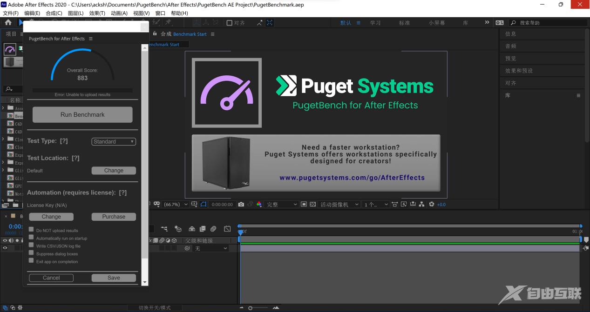Open the 完整 resolution dropdown

(281, 204)
